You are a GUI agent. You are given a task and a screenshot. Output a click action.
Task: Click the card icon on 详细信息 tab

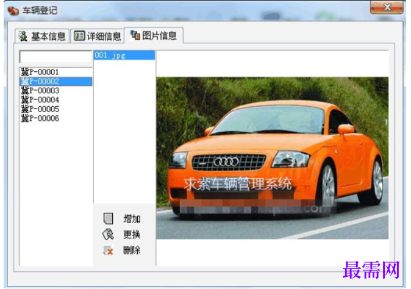click(79, 36)
